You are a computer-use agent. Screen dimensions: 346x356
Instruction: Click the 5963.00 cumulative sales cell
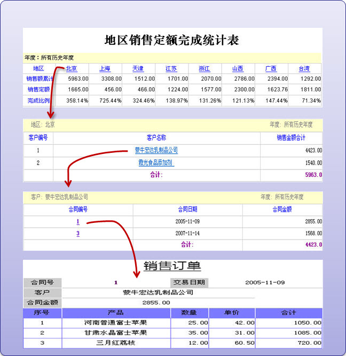point(78,79)
